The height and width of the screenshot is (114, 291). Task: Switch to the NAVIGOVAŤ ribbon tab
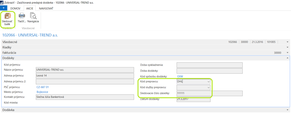46,8
